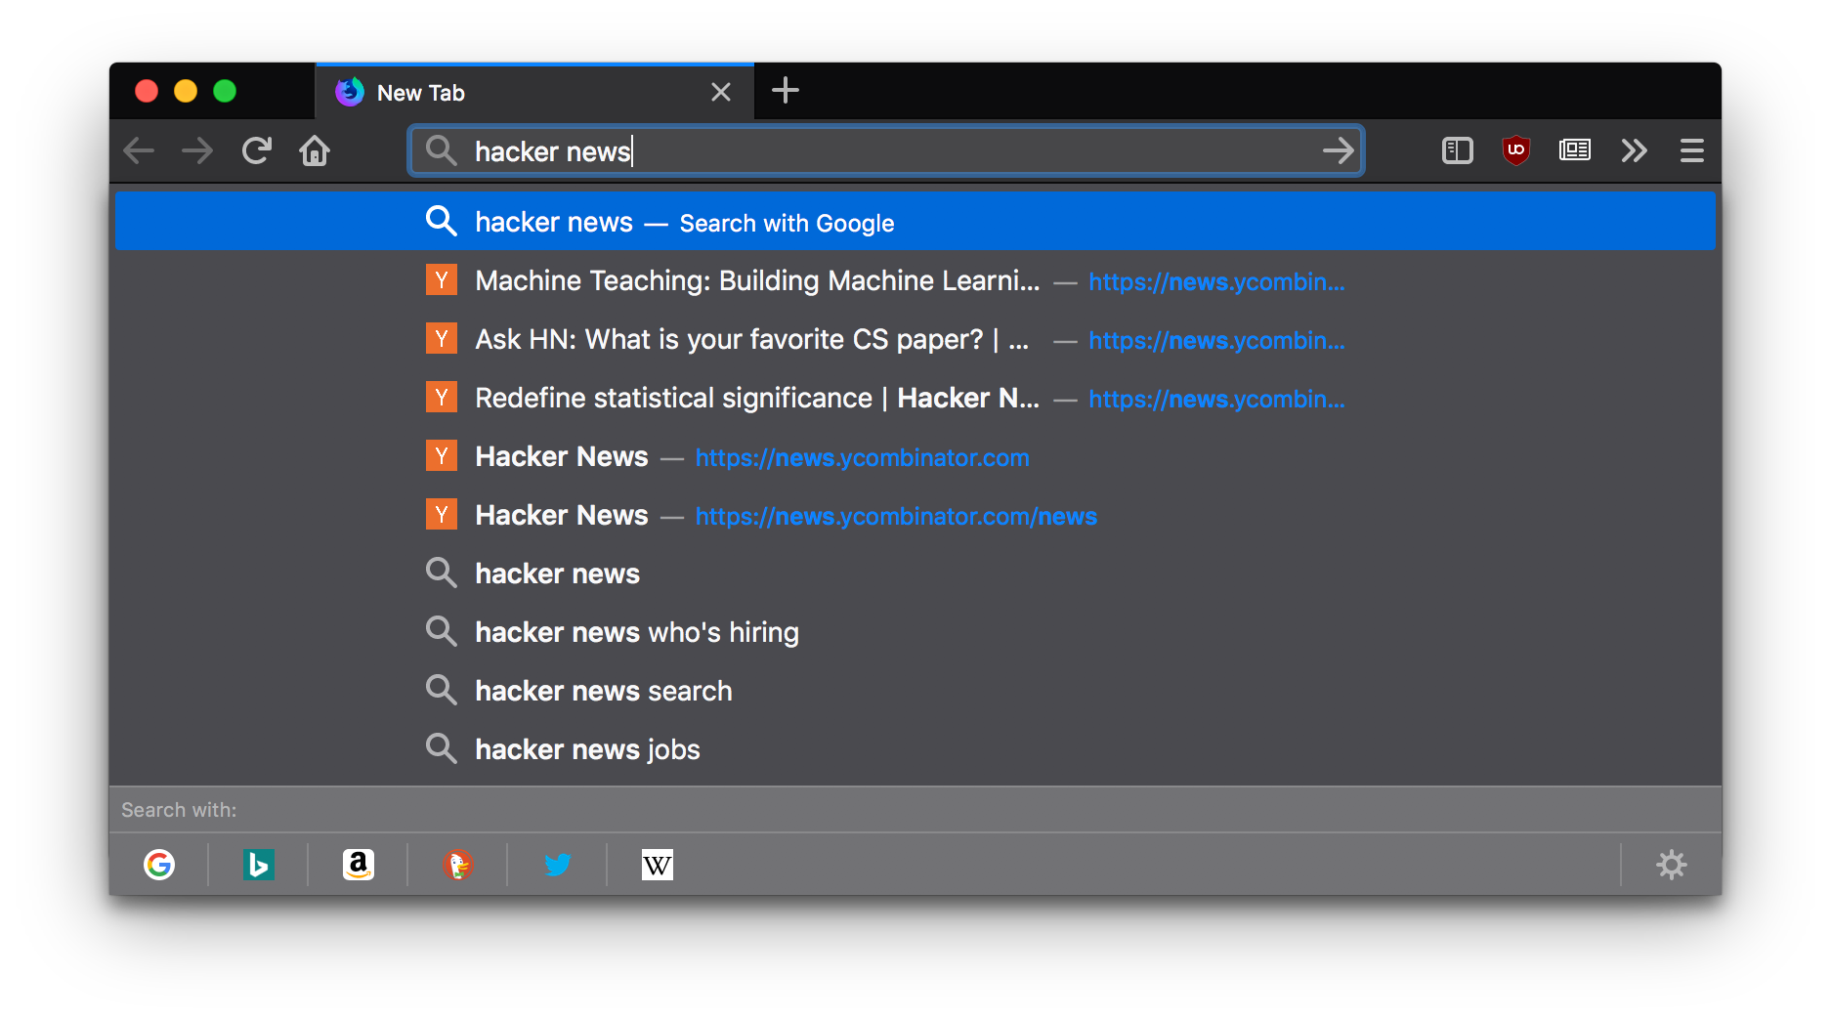1831x1020 pixels.
Task: Click the Go arrow in the address bar
Action: pyautogui.click(x=1338, y=150)
